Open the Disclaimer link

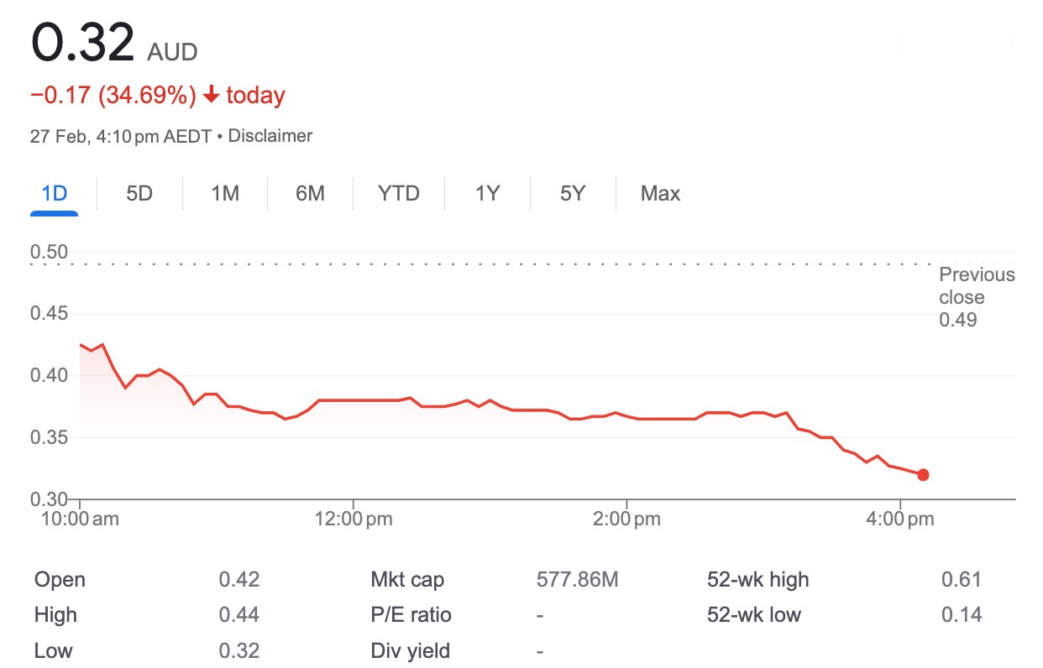270,136
